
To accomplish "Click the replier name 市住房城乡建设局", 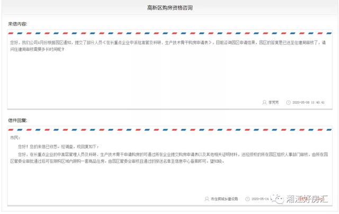I will (x=225, y=199).
